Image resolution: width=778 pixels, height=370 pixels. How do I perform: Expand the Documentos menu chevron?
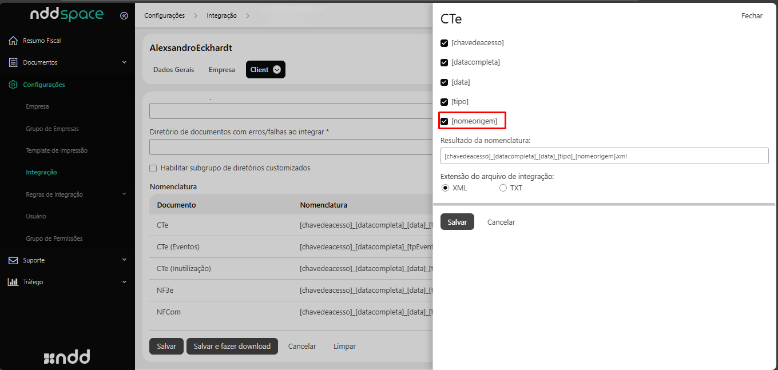coord(124,62)
